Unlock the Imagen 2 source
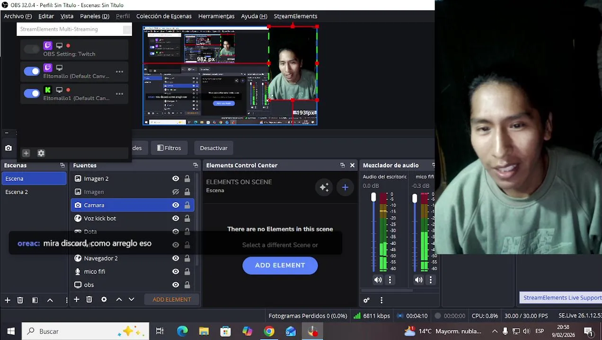Screen dimensions: 602x340 pos(187,178)
